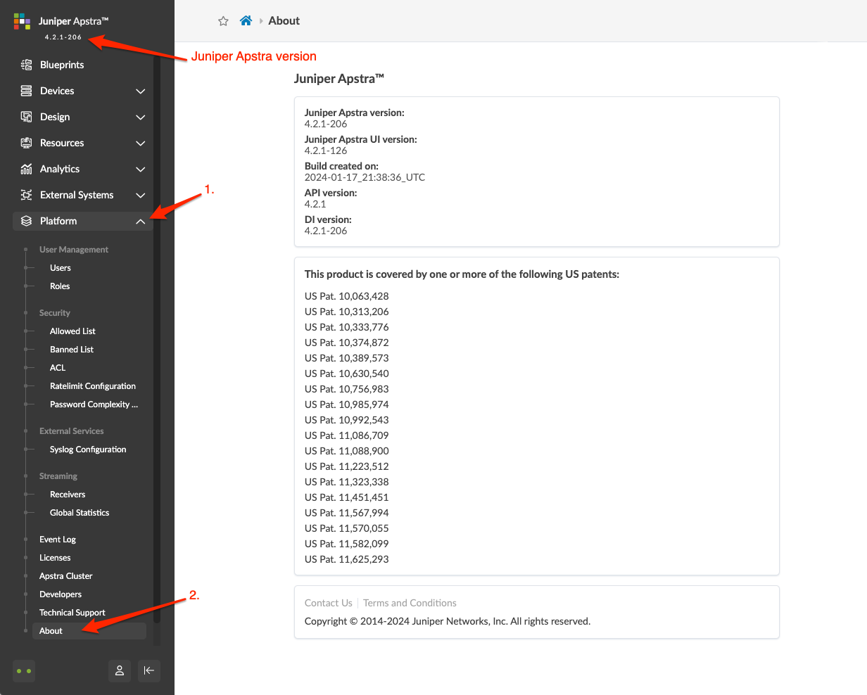Screen dimensions: 867x695
Task: Go to Technical Support page
Action: point(72,613)
